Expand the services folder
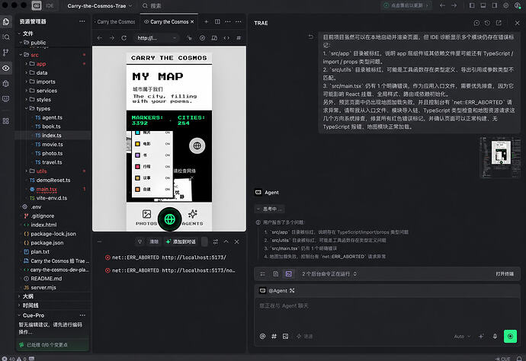The height and width of the screenshot is (361, 526). point(27,91)
